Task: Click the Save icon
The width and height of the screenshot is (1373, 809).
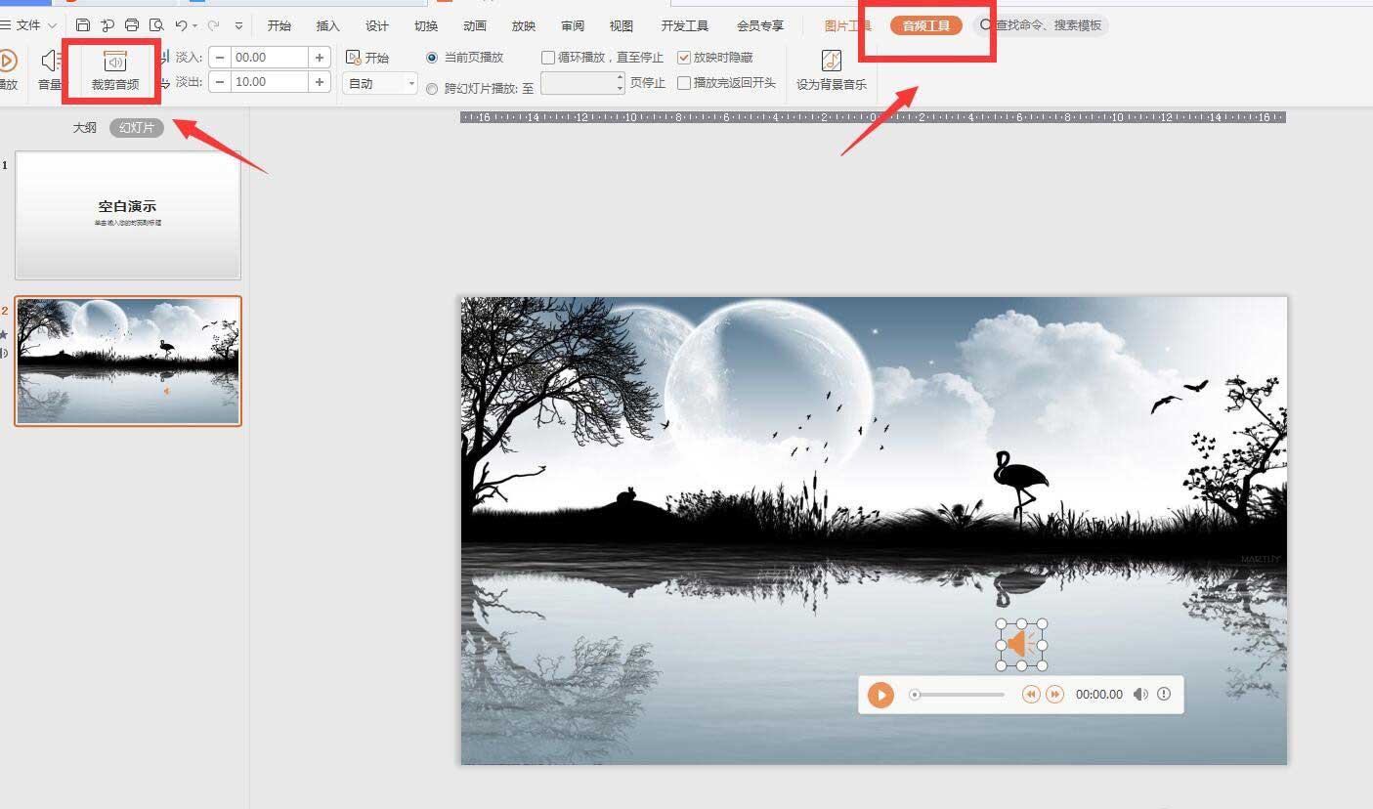Action: [x=83, y=25]
